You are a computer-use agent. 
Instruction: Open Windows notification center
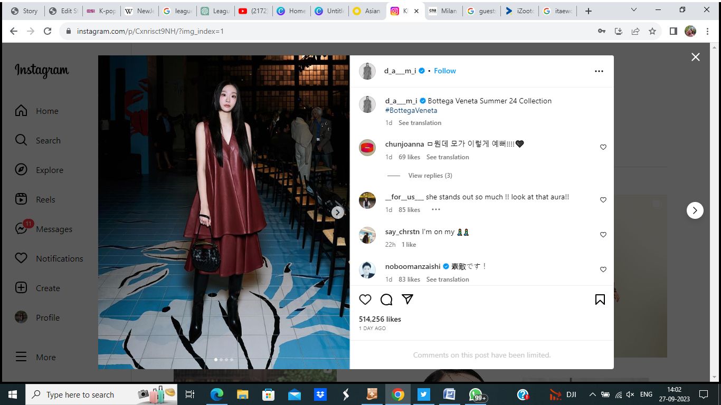(x=703, y=394)
